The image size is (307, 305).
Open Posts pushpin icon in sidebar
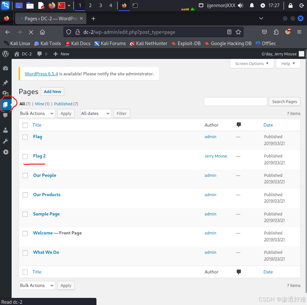[5, 82]
